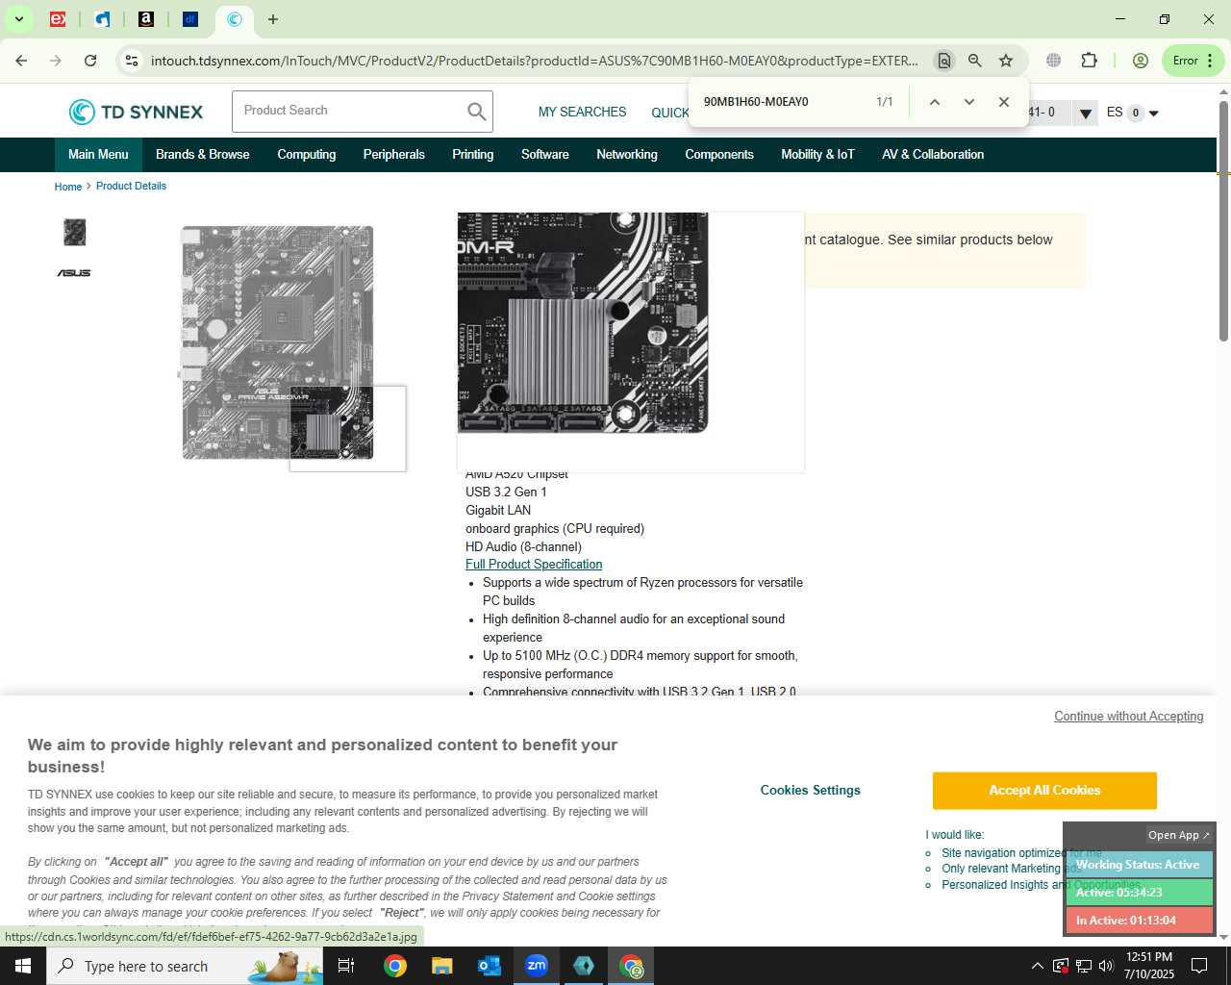Open the Main Menu item
The image size is (1231, 985).
click(98, 155)
